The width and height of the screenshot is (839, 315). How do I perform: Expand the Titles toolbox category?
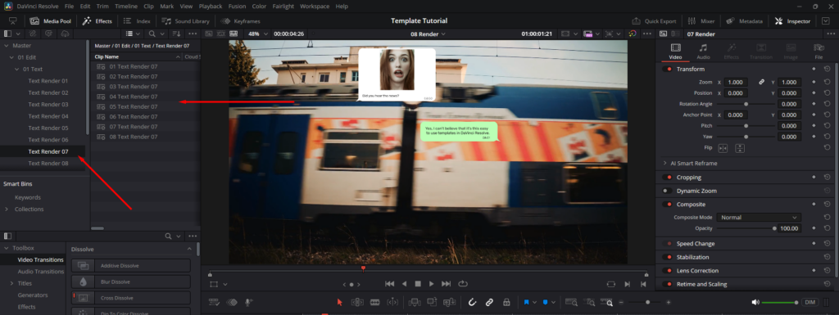11,283
